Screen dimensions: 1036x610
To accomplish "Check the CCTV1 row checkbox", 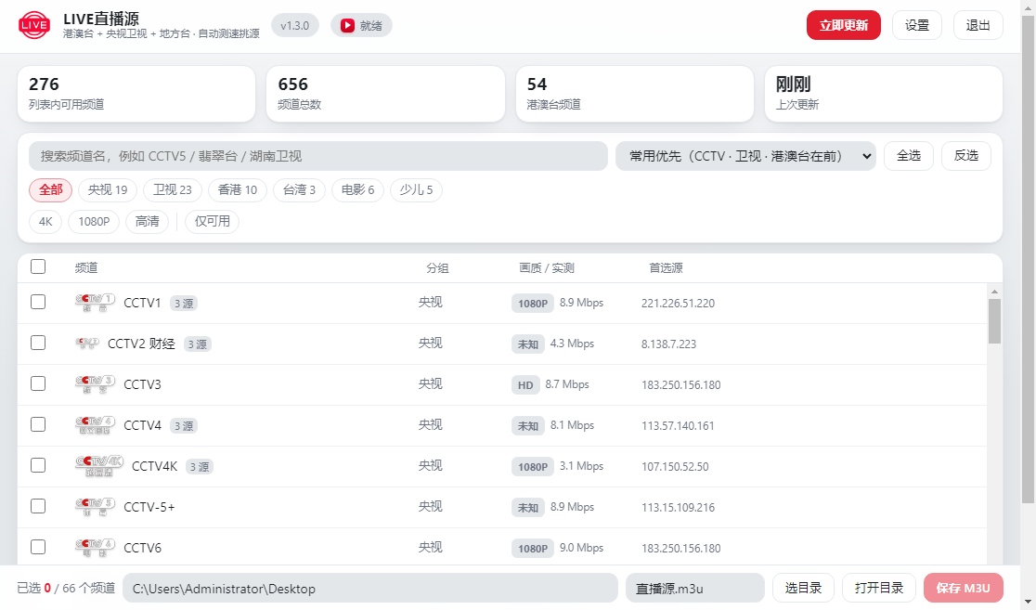I will (x=38, y=302).
